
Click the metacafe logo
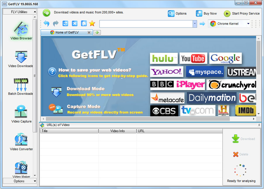pos(167,98)
